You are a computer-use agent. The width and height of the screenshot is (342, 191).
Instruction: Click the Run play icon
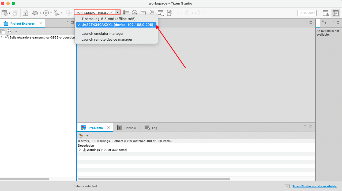[46, 13]
